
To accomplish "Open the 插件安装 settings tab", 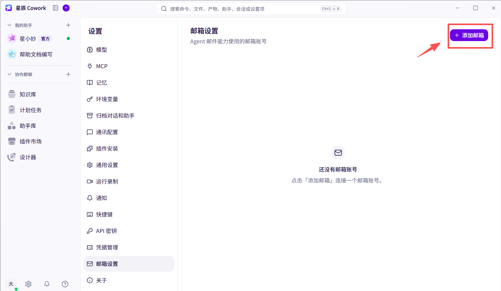I will pyautogui.click(x=129, y=149).
